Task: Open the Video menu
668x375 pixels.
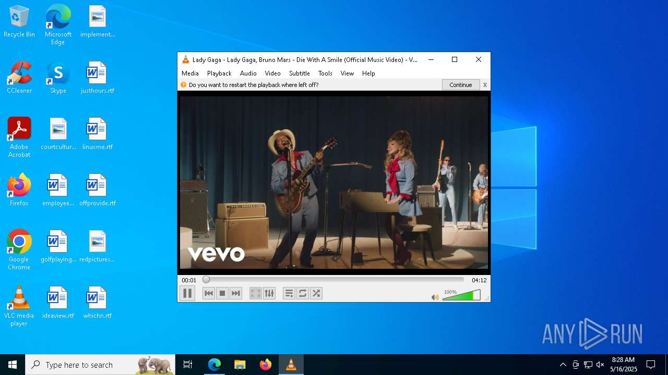Action: (273, 73)
